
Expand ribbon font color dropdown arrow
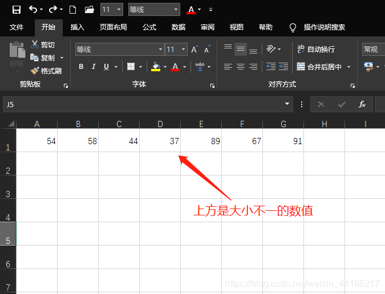coord(184,67)
